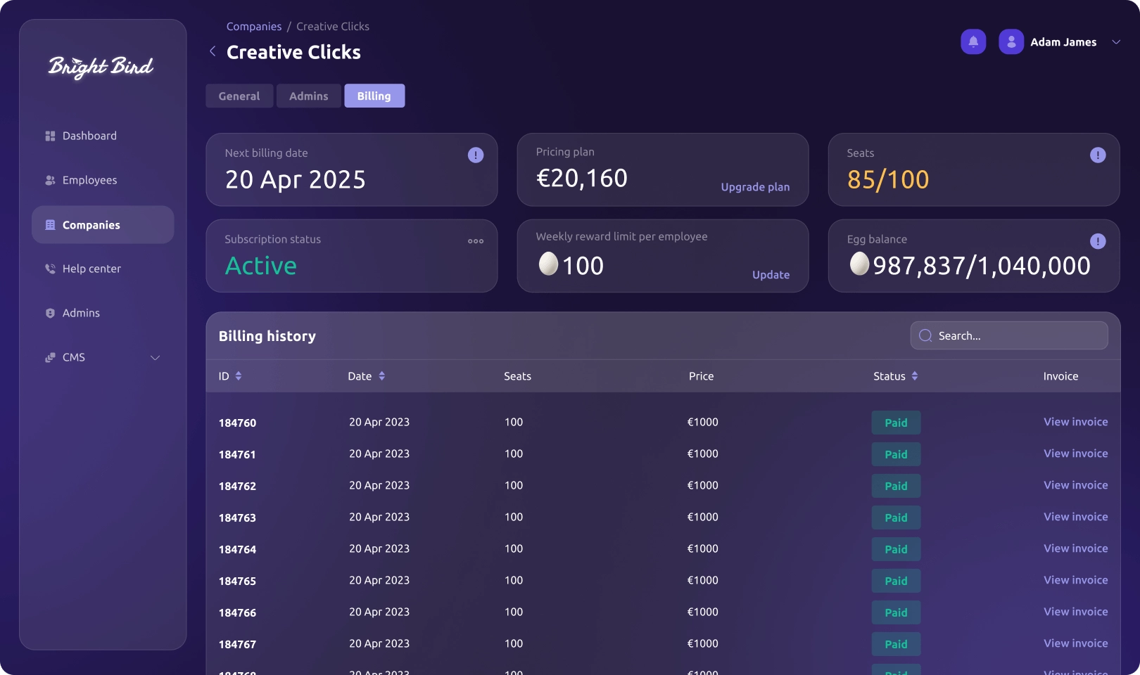Click the info icon on Next billing date
This screenshot has width=1140, height=675.
[x=476, y=155]
